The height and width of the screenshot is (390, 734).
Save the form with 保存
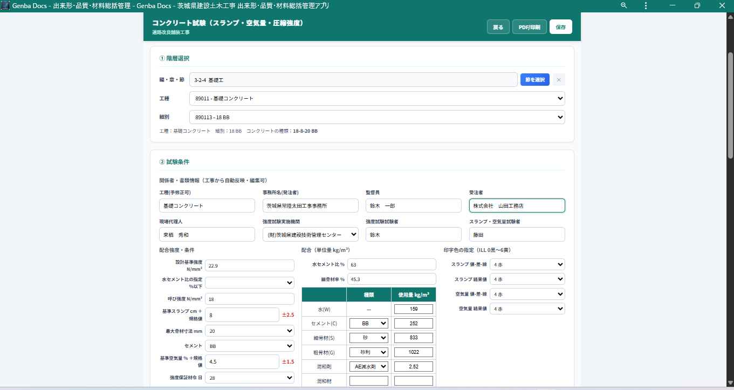tap(561, 27)
